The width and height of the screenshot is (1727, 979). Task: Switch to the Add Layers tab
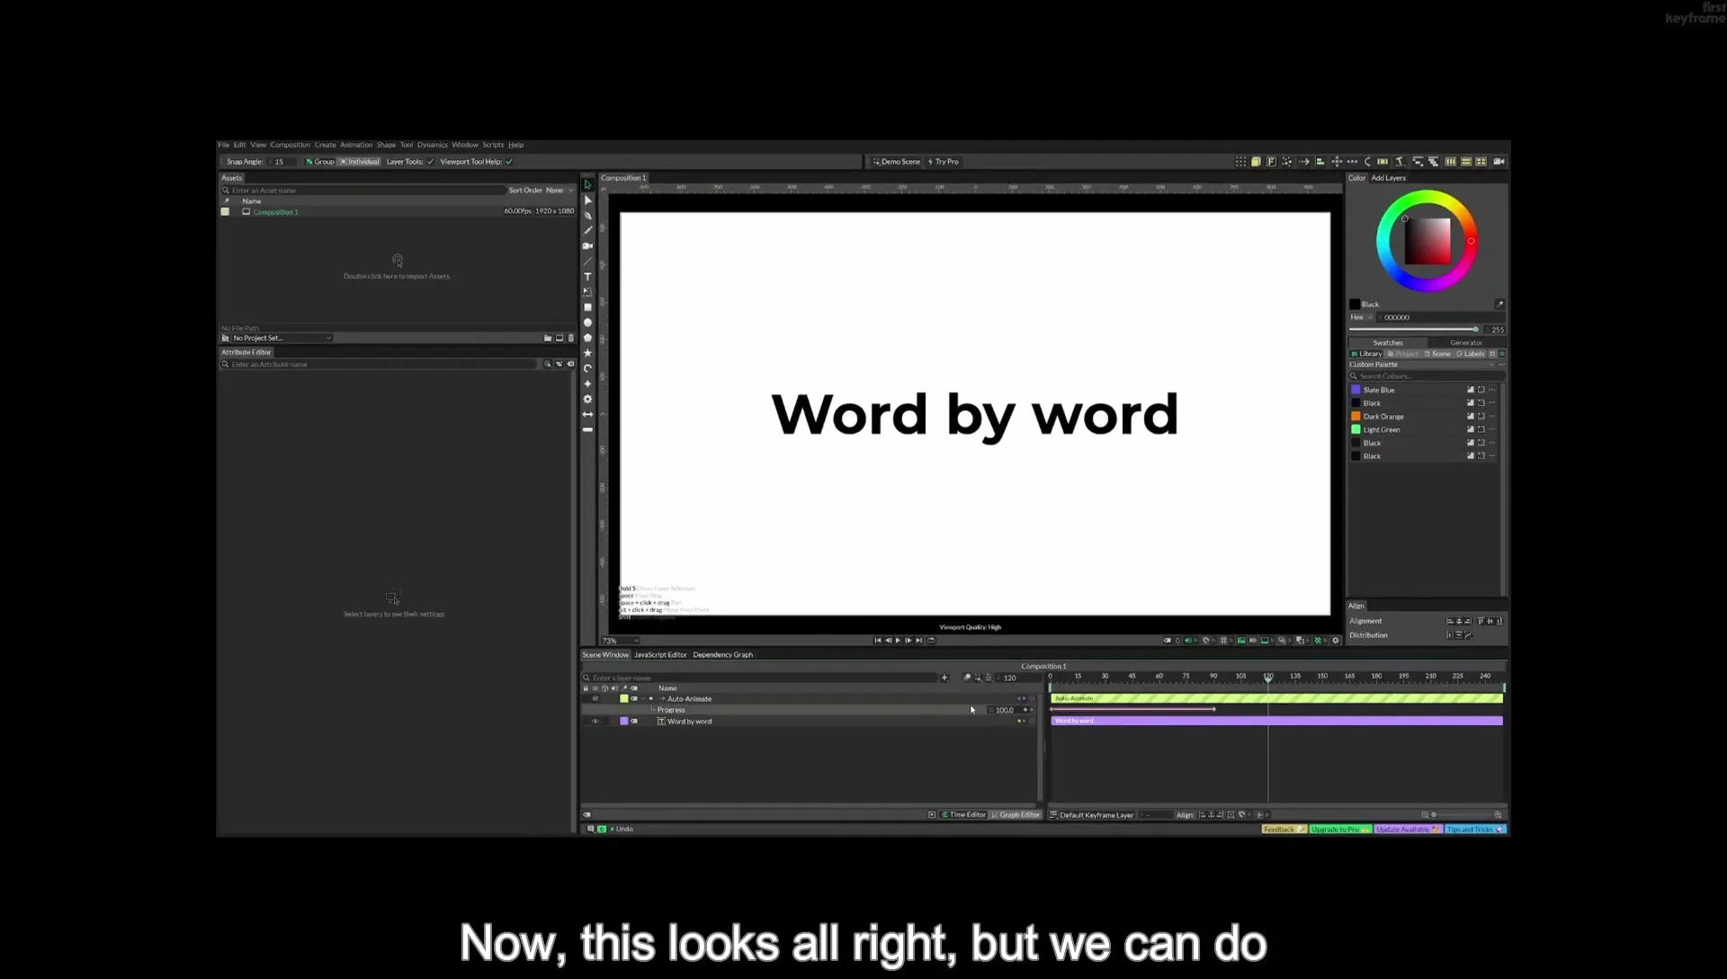[x=1388, y=178]
